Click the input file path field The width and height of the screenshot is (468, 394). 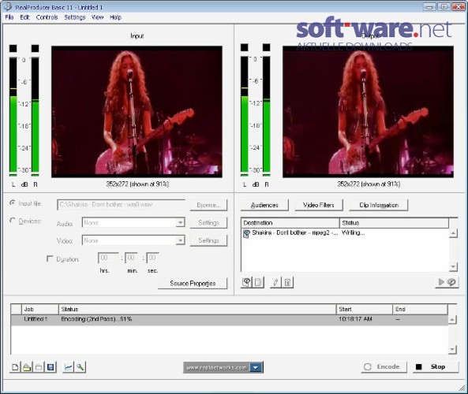coord(121,205)
